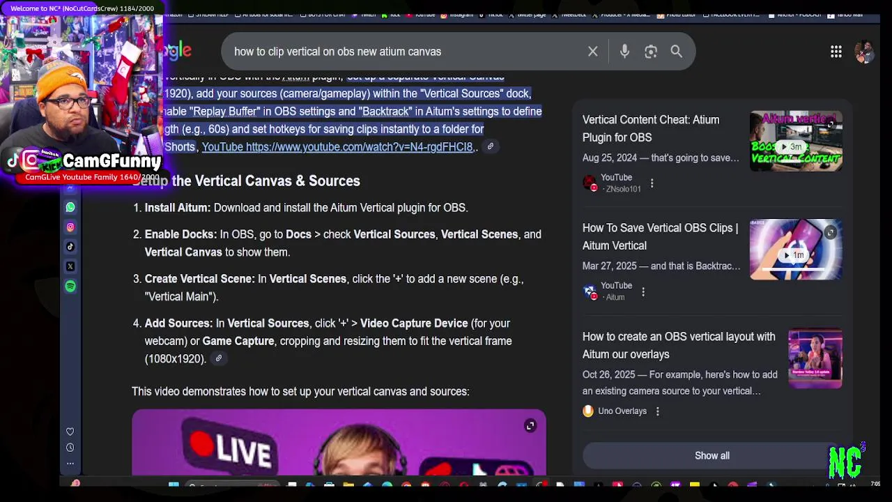The image size is (892, 502).
Task: Open the Vertical Content Cheat video thumbnail
Action: (x=796, y=141)
